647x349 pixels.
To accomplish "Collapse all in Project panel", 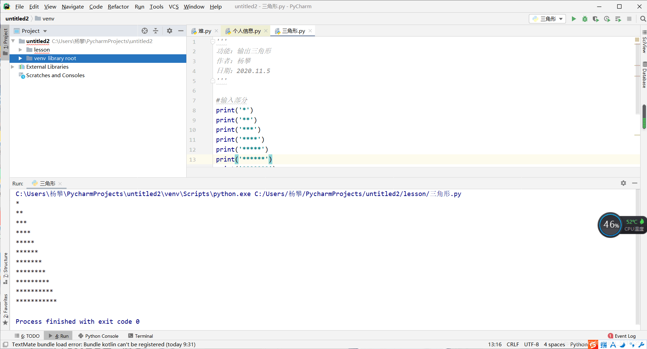I will (156, 31).
